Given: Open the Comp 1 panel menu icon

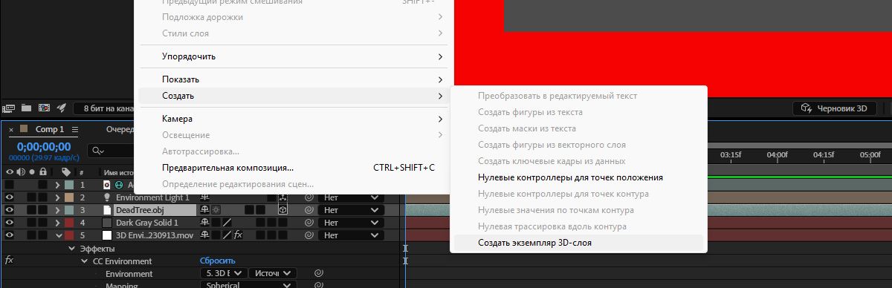Looking at the screenshot, I should point(75,129).
